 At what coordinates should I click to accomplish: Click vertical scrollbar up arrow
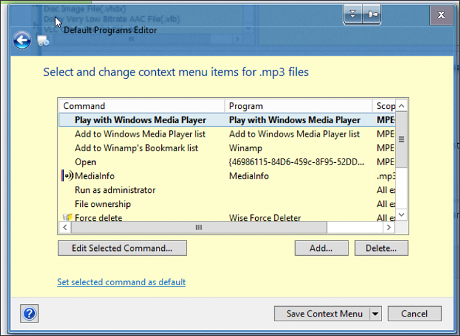point(402,106)
